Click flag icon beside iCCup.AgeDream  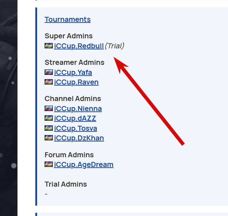click(49, 164)
